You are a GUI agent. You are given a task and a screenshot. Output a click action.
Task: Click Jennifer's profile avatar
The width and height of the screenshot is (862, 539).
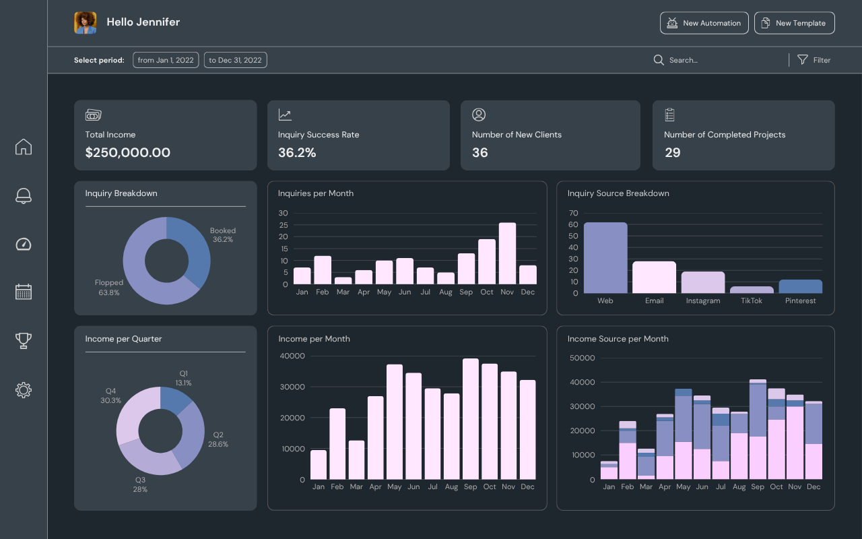click(86, 22)
